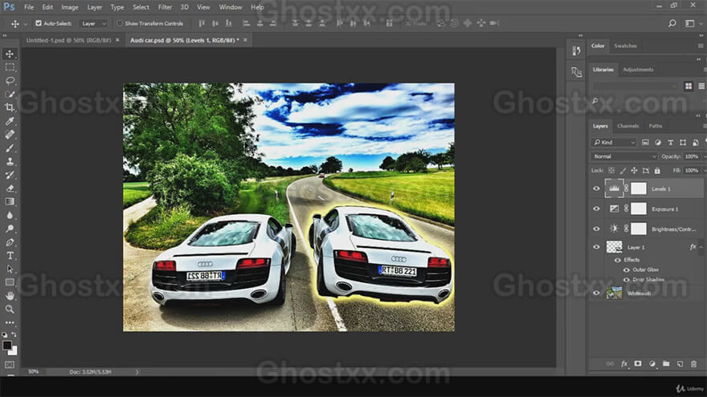Select the Zoom tool
The image size is (707, 397).
(x=10, y=310)
